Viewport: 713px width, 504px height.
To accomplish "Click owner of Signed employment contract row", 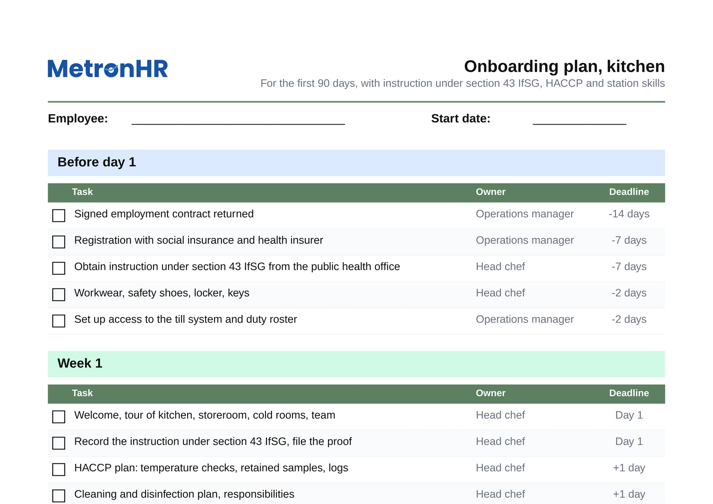I will [525, 214].
